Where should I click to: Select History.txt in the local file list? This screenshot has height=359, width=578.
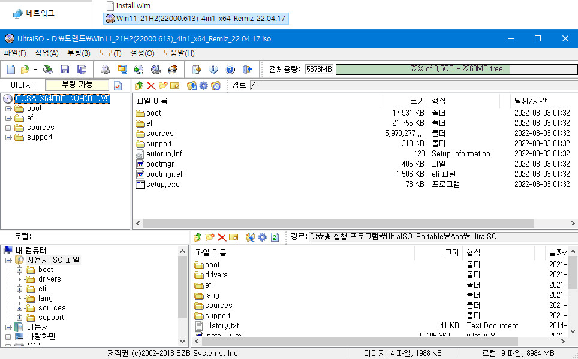click(221, 326)
